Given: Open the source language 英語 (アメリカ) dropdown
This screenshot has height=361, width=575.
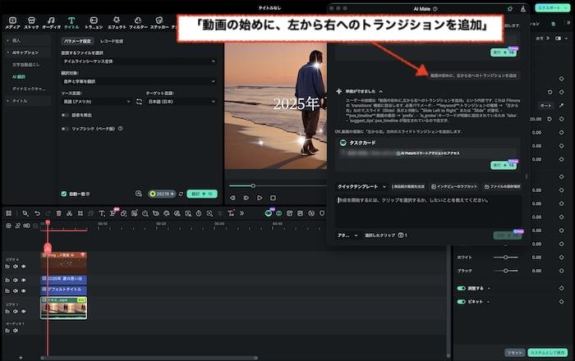Looking at the screenshot, I should pos(96,102).
